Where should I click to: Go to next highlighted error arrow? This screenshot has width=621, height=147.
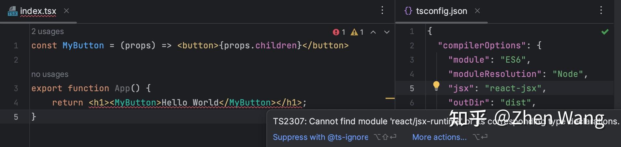coord(387,32)
